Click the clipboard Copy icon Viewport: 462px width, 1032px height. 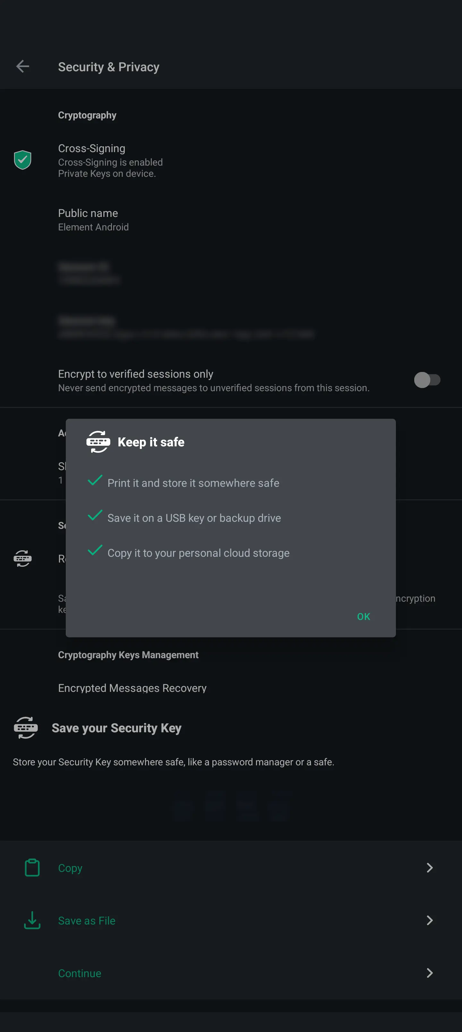(x=32, y=868)
